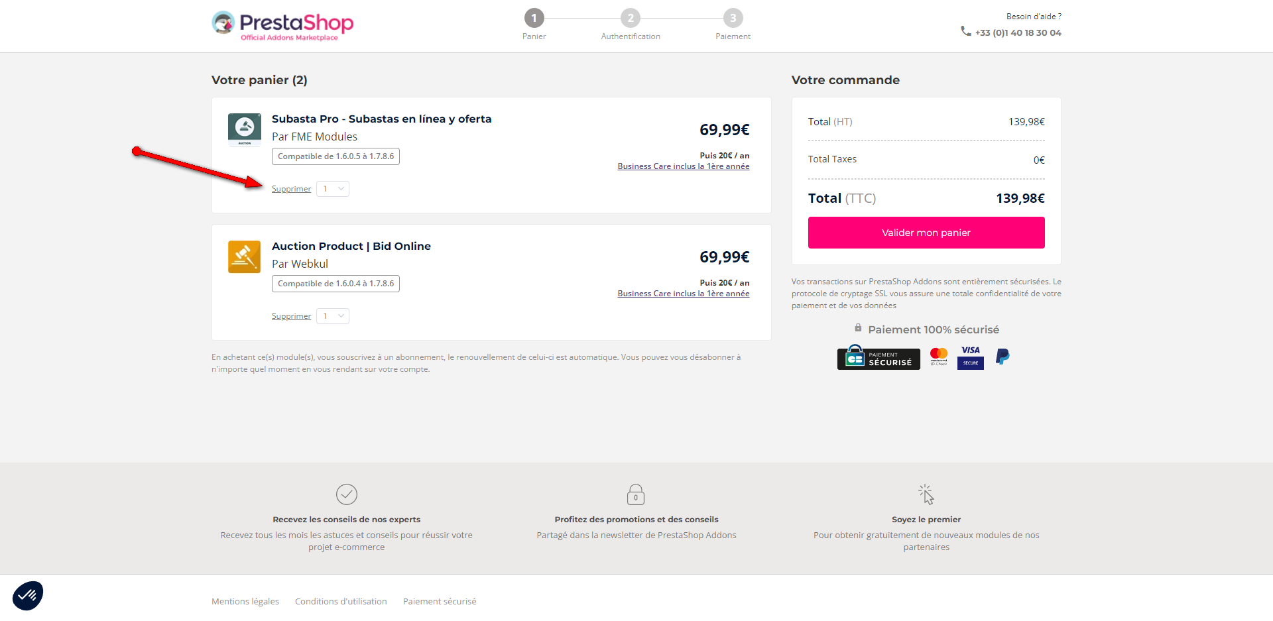Open quantity dropdown for Auction Product
Screen dimensions: 1273x621
[333, 316]
